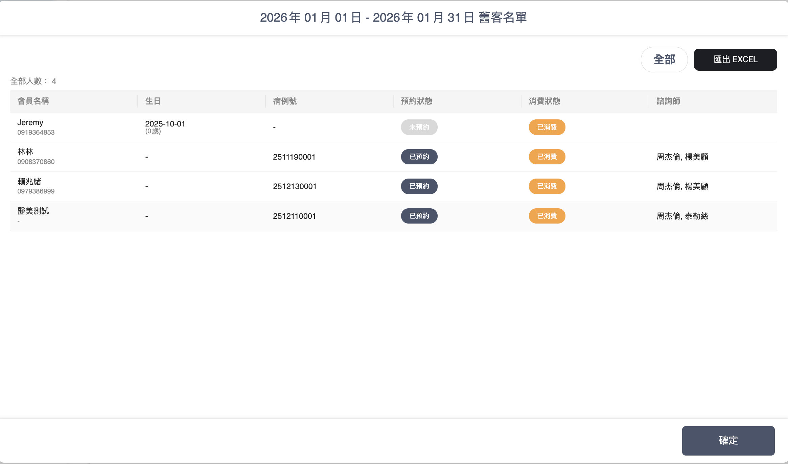Click the 匯出 EXCEL export button

(735, 60)
